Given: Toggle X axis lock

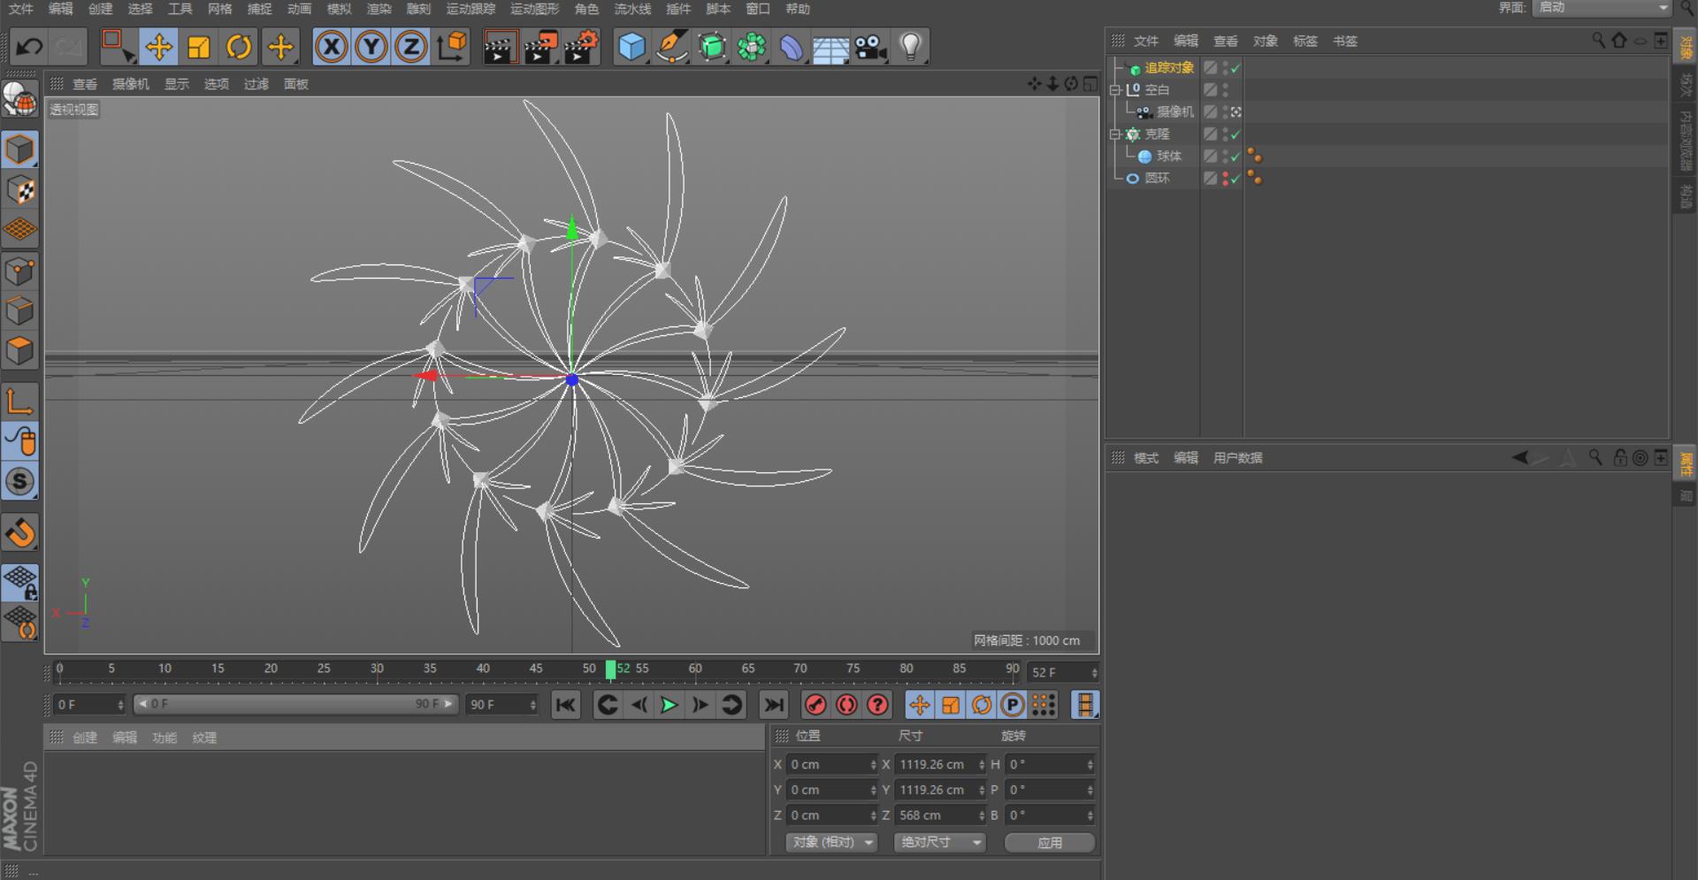Looking at the screenshot, I should click(x=332, y=46).
